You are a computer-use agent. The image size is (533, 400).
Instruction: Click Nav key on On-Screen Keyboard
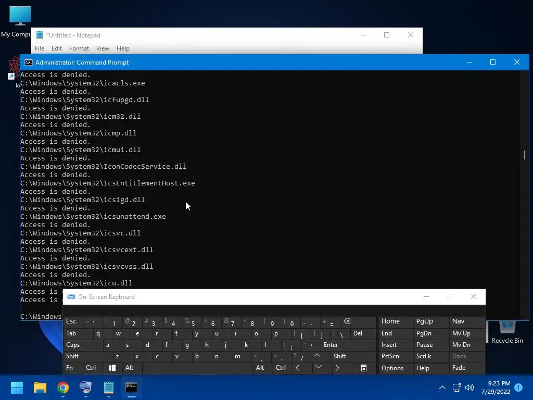pyautogui.click(x=467, y=321)
